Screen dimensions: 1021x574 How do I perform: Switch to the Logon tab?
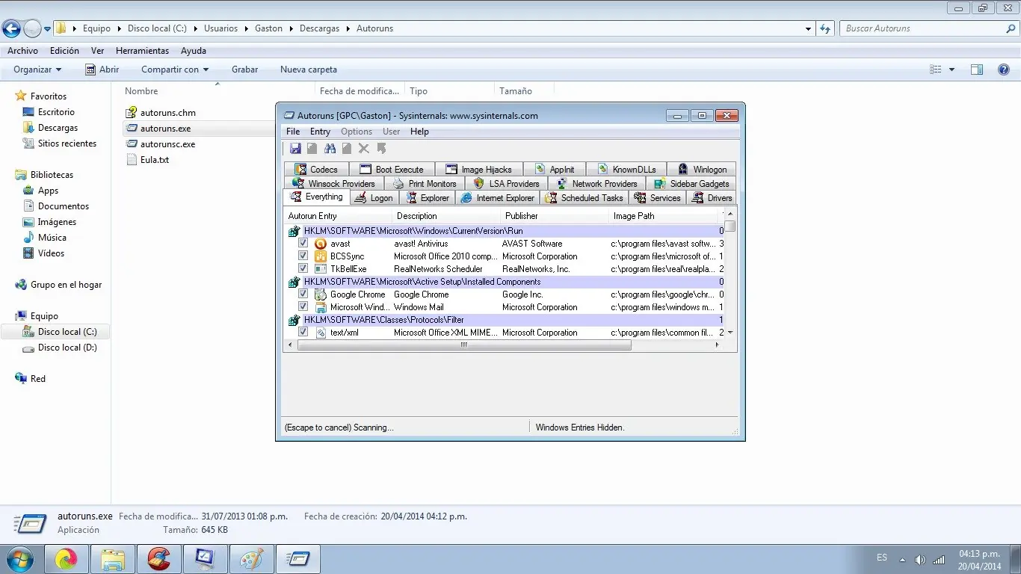click(374, 198)
